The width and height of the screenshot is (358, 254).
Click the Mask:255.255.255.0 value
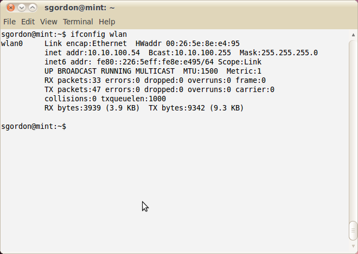coord(279,53)
